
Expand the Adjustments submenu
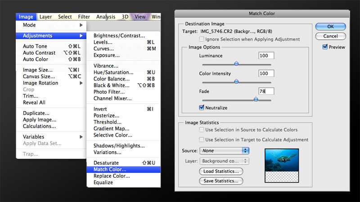point(51,36)
